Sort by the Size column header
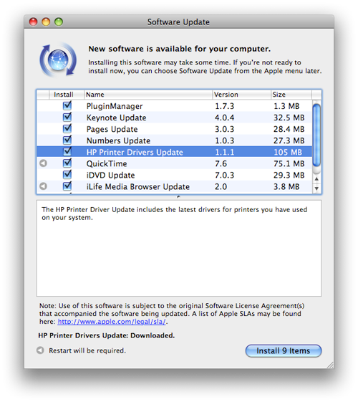Screen dimensions: 358x402 (x=291, y=95)
